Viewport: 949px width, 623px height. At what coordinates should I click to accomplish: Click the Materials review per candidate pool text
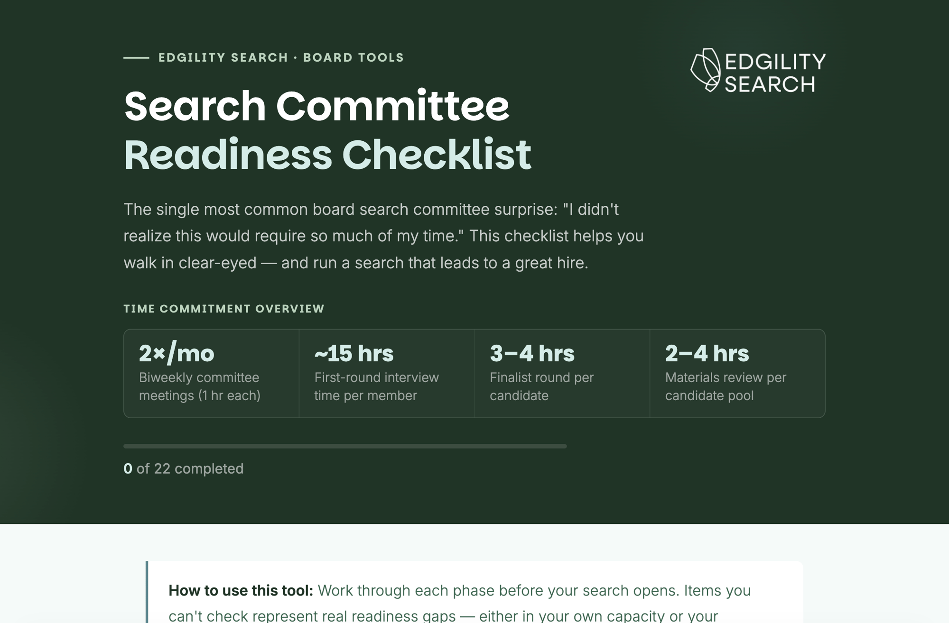pos(726,386)
